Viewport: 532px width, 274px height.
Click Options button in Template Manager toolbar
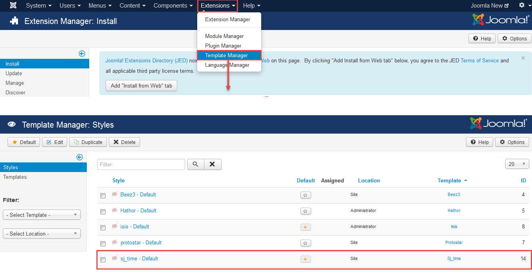pos(512,142)
